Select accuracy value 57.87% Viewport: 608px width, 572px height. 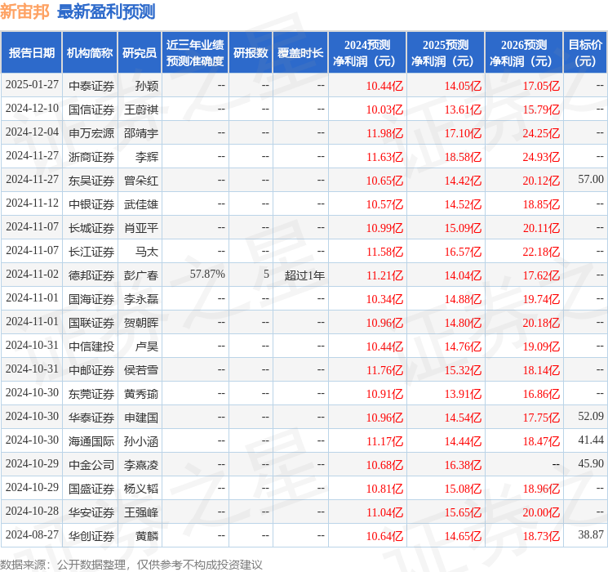(x=207, y=275)
